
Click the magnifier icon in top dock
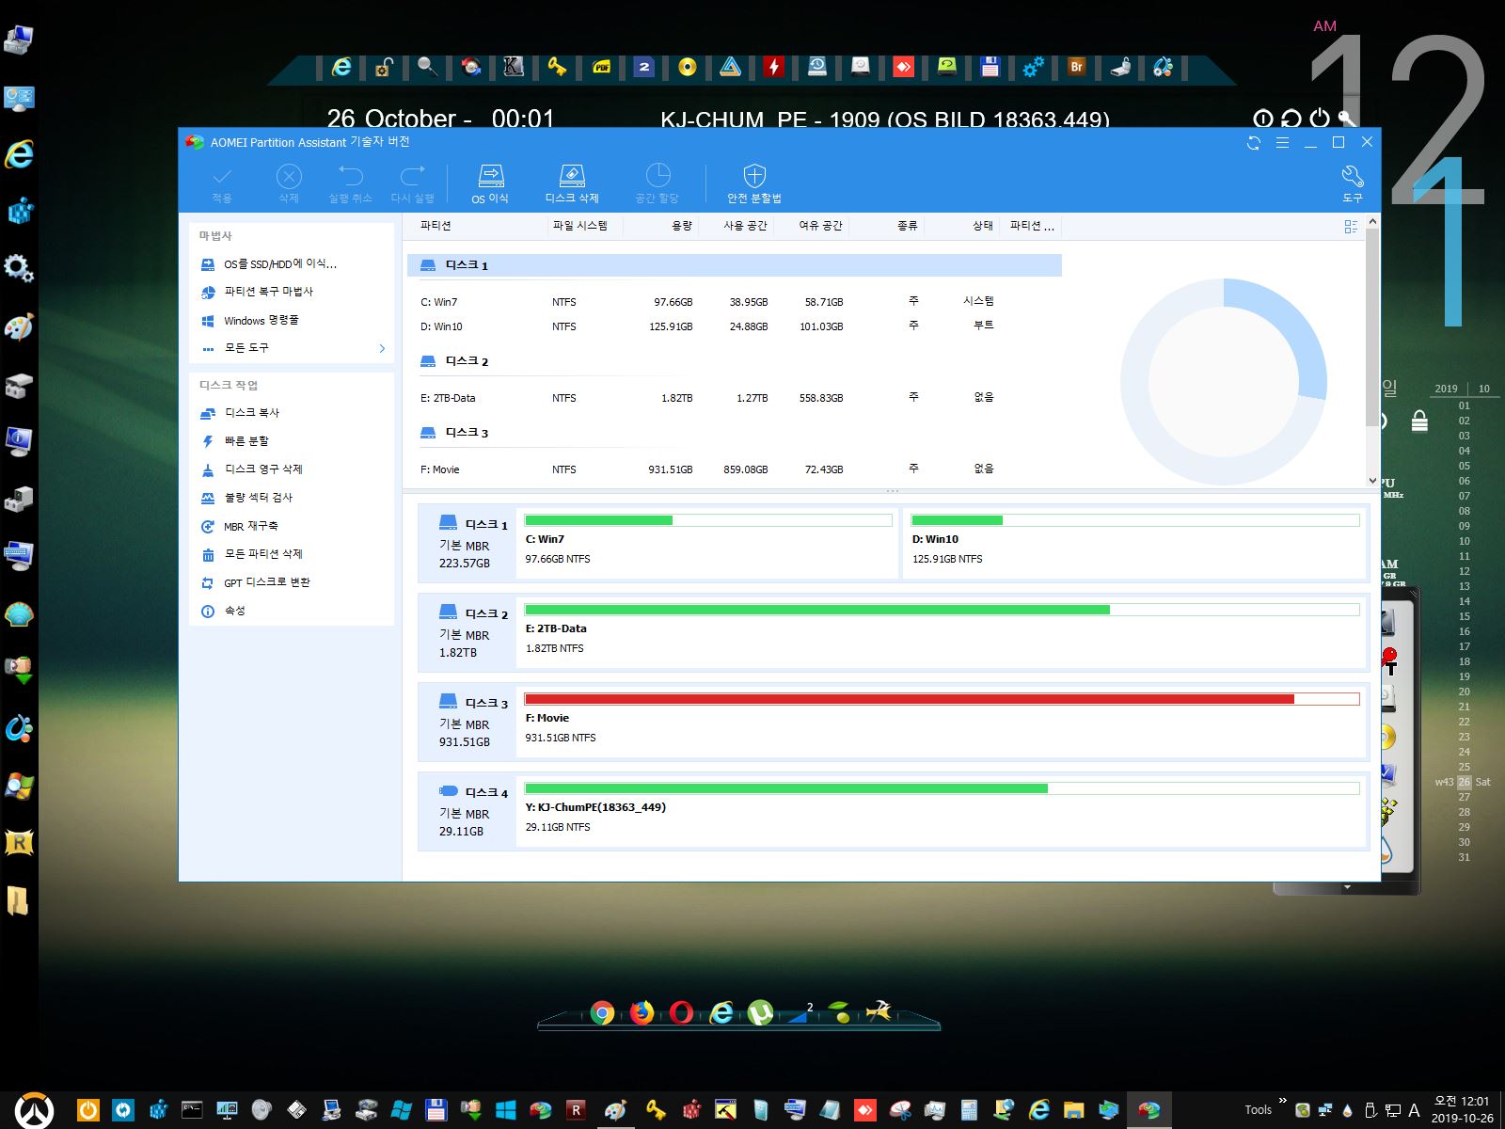(427, 67)
